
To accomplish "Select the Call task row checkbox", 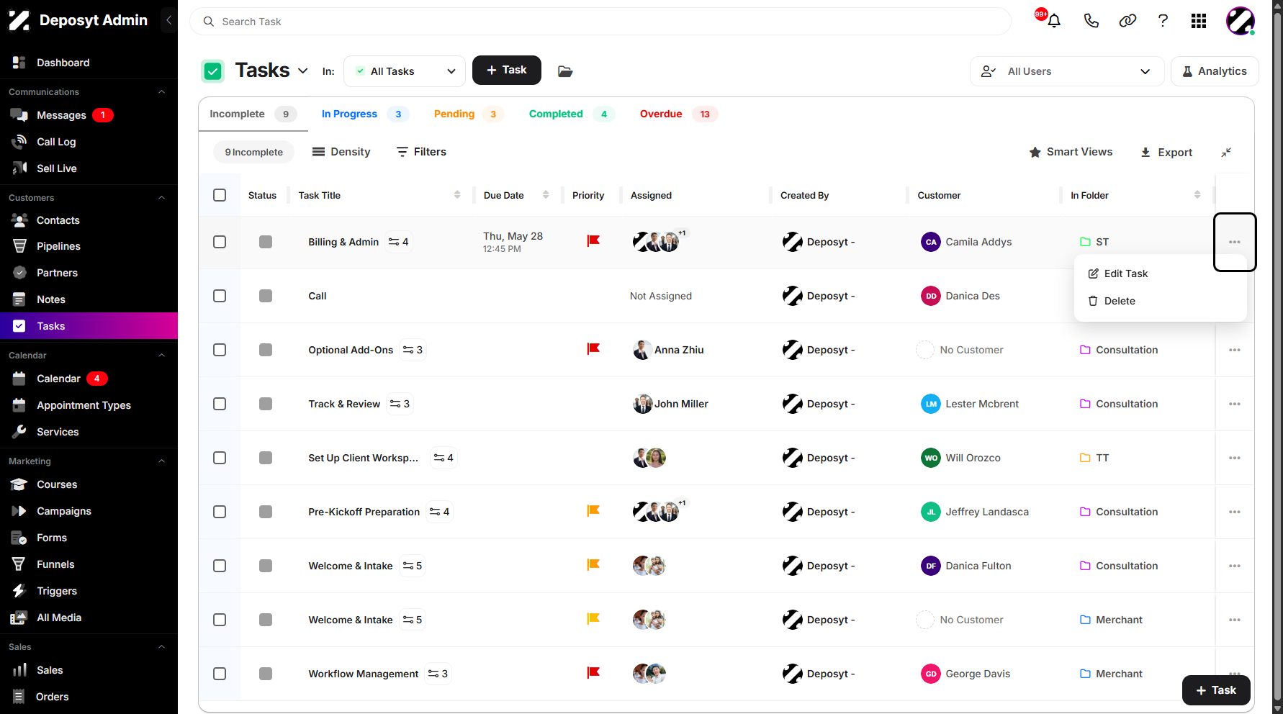I will coord(220,296).
